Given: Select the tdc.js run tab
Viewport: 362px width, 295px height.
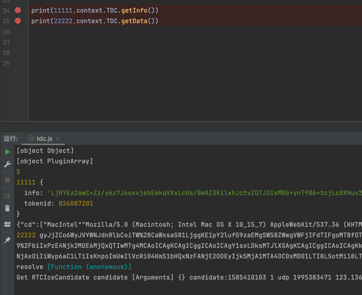Looking at the screenshot, I should [44, 138].
